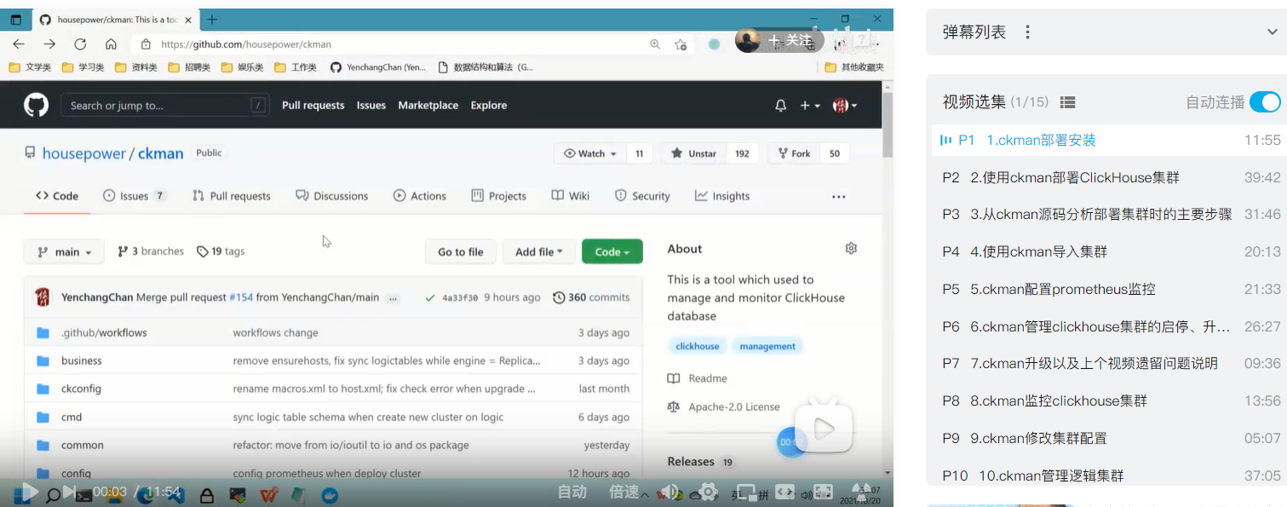Screen dimensions: 1287x507
Task: Click the GitHub Octocat logo
Action: point(36,105)
